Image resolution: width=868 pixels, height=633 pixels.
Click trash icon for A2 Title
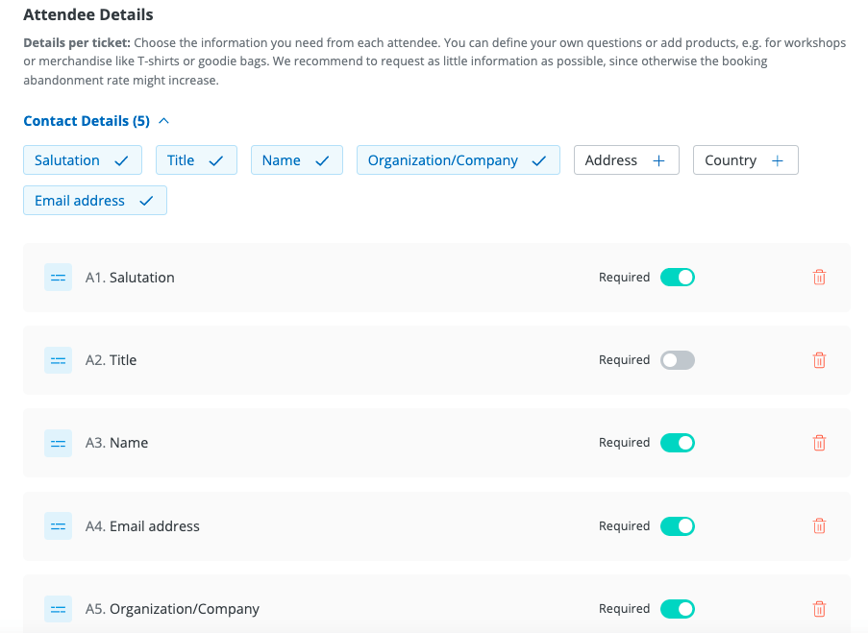coord(819,360)
